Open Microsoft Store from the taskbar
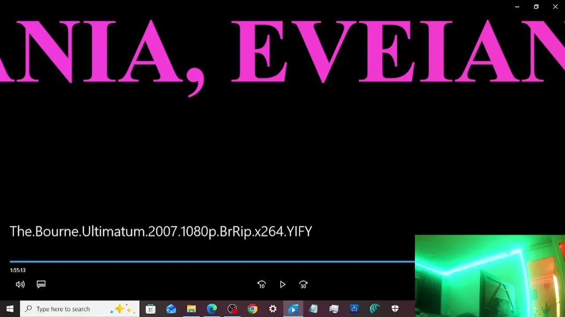Image resolution: width=565 pixels, height=317 pixels. 151,309
